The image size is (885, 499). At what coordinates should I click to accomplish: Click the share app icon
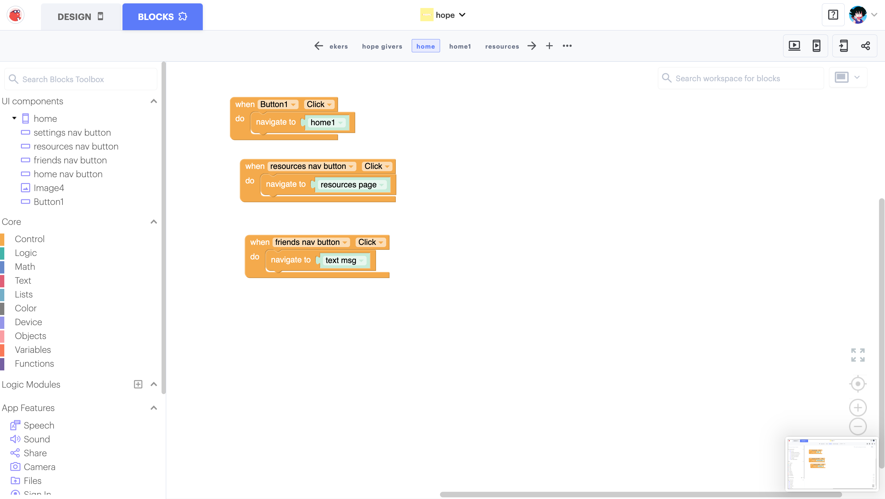(x=865, y=46)
